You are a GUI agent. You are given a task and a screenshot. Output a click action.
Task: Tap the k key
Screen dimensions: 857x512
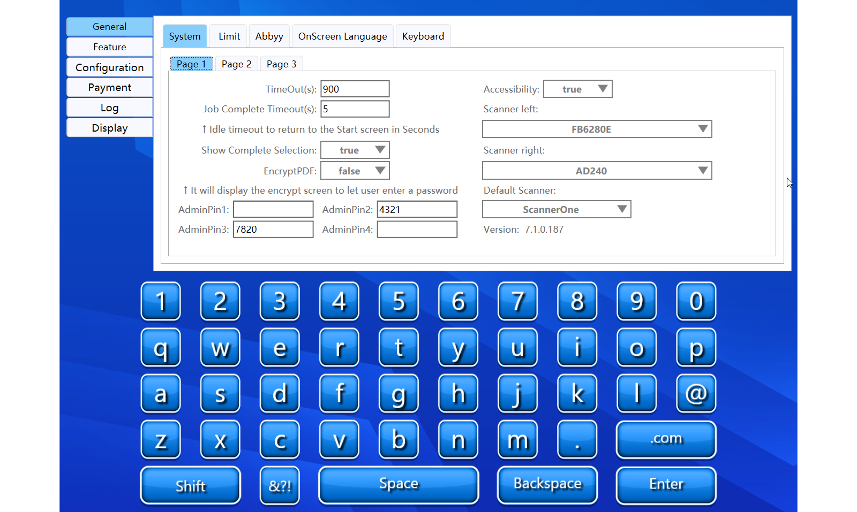[x=577, y=394]
